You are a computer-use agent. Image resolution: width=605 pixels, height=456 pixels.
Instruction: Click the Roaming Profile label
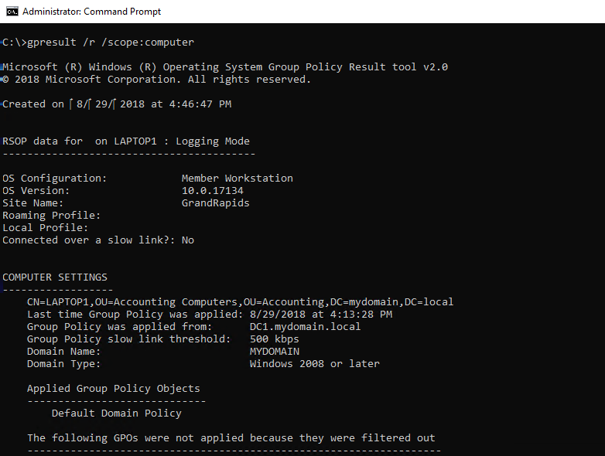(52, 216)
